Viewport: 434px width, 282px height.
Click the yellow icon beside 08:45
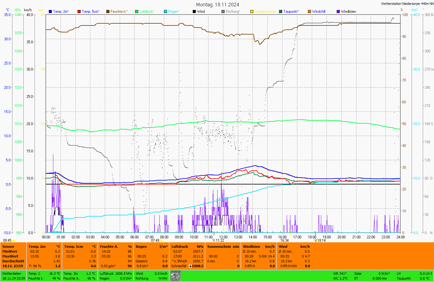(14, 241)
